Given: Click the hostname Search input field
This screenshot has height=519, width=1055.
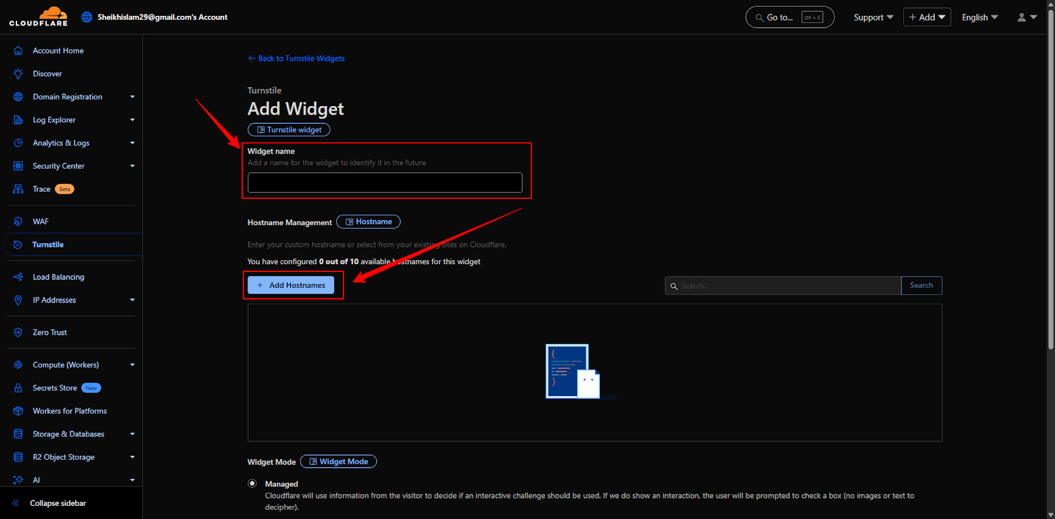Looking at the screenshot, I should 783,285.
